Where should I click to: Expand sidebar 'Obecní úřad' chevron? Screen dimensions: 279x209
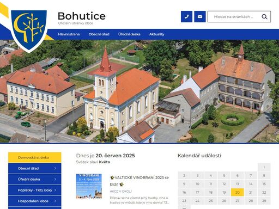(x=55, y=168)
